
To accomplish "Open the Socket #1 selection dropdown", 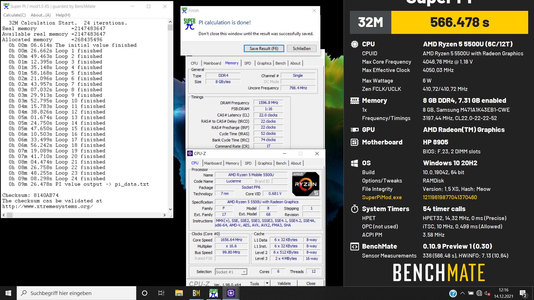I will [231, 272].
